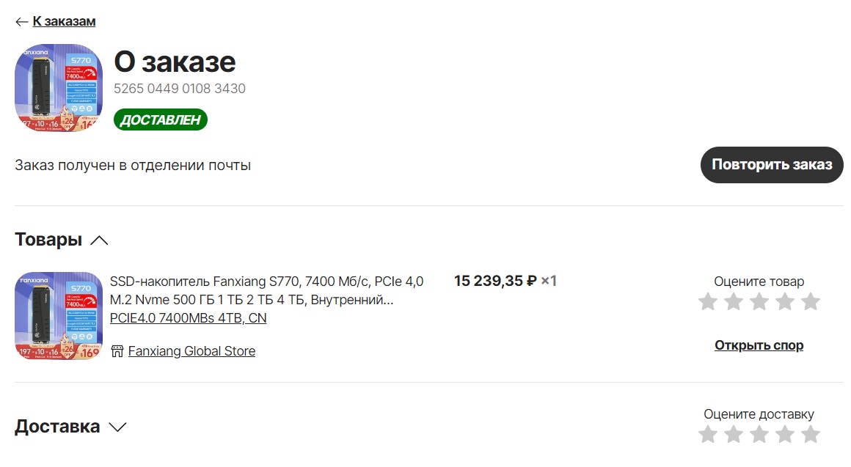Rate the delivery five stars

point(811,435)
